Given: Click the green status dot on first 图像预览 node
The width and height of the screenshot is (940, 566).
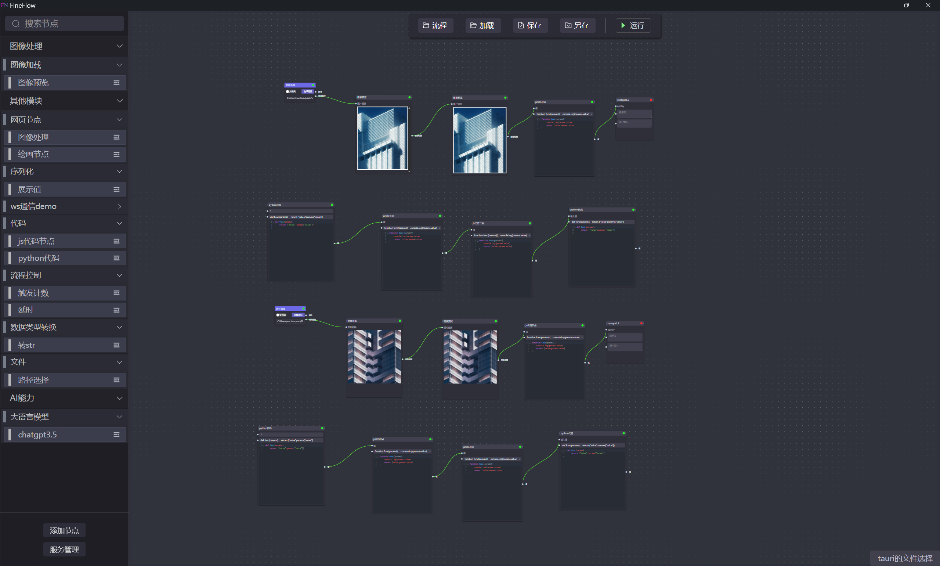Looking at the screenshot, I should [x=409, y=97].
